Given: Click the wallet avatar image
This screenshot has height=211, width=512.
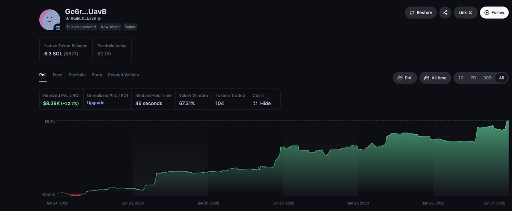Looking at the screenshot, I should (x=50, y=20).
